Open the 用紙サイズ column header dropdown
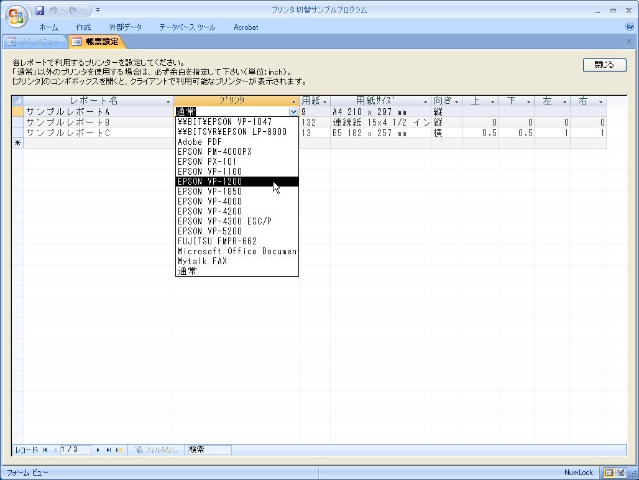The width and height of the screenshot is (639, 480). tap(426, 101)
